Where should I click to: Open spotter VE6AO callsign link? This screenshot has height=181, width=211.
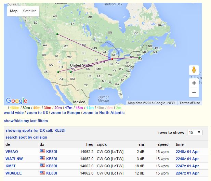click(12, 152)
